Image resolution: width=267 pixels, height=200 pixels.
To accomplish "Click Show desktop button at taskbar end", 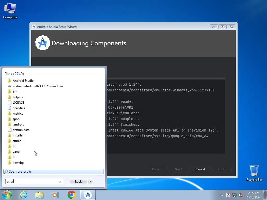I will tap(265, 195).
